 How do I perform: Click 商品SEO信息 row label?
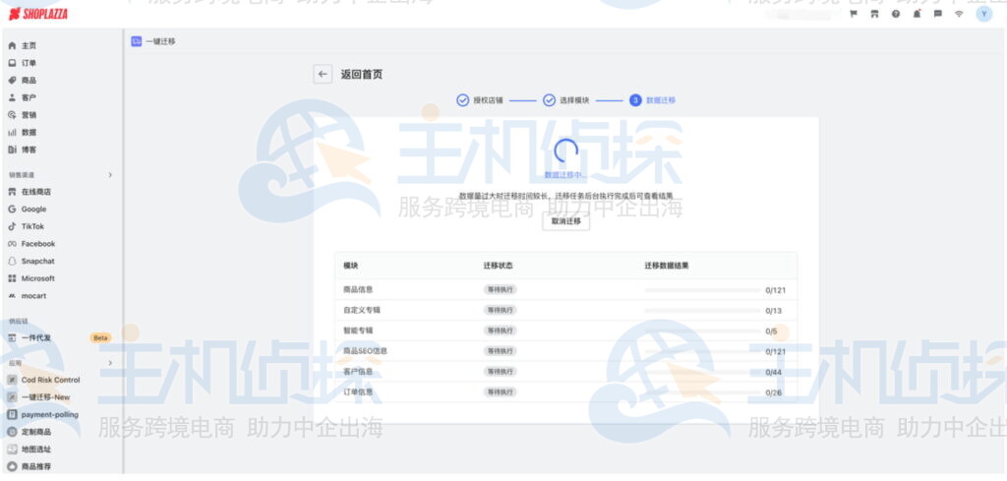[365, 351]
